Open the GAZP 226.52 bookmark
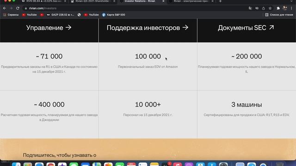 [61, 15]
